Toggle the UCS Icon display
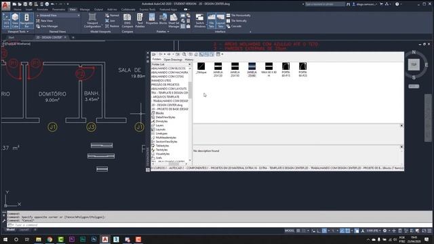This screenshot has height=244, width=434. pos(6,20)
